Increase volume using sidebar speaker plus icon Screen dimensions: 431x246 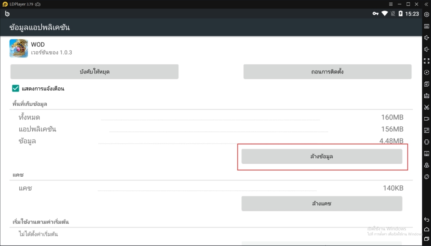click(426, 38)
